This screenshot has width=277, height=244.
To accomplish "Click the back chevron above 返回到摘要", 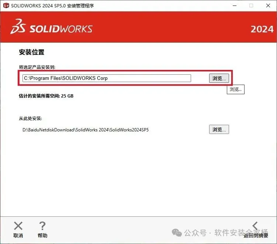I will (x=255, y=226).
